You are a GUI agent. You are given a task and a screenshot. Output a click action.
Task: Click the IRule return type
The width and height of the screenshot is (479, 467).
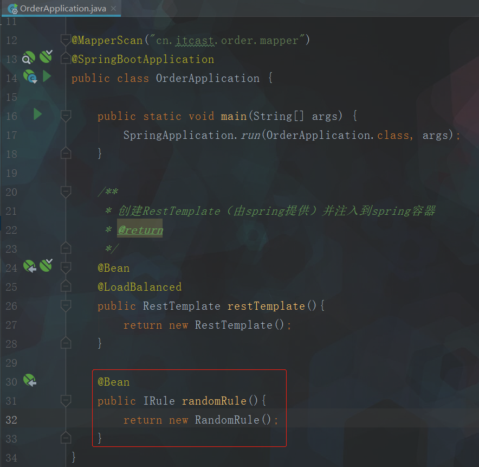pyautogui.click(x=159, y=401)
